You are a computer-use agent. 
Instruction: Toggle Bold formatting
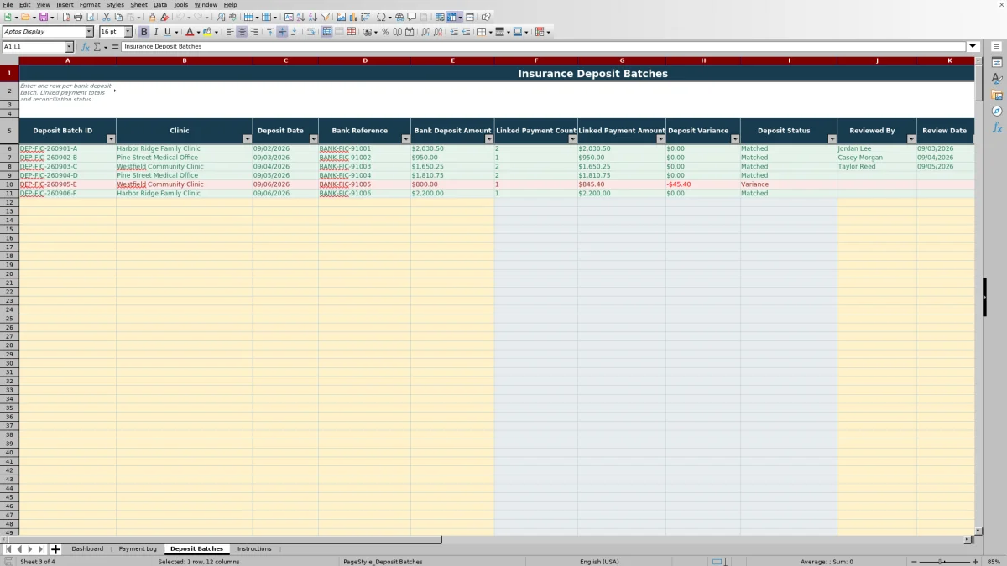point(143,32)
